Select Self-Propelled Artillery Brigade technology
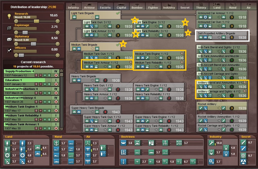258x169 pixels. (x=222, y=35)
